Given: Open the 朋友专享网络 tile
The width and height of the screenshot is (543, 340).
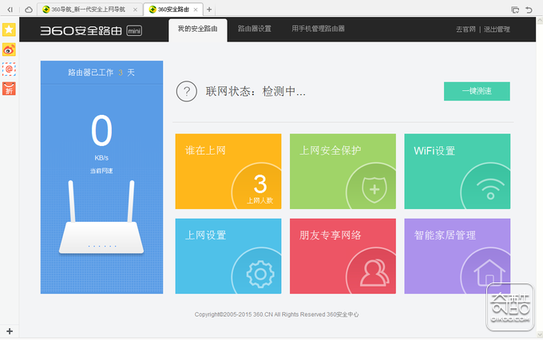Looking at the screenshot, I should coord(343,256).
